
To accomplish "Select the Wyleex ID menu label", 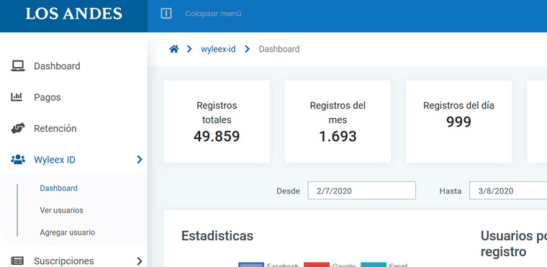I will point(55,160).
